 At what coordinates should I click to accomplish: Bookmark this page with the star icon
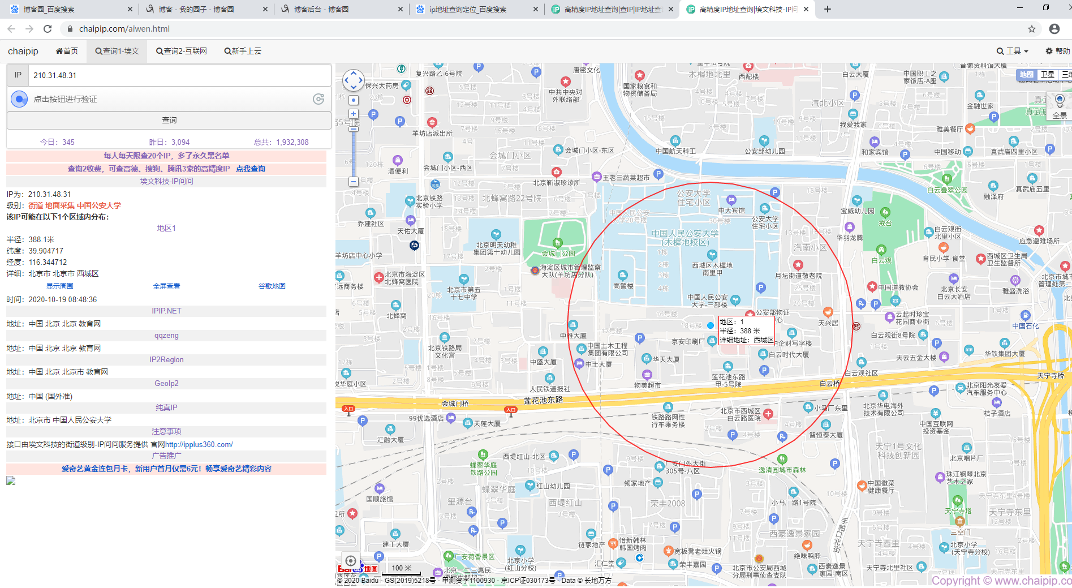point(1032,29)
